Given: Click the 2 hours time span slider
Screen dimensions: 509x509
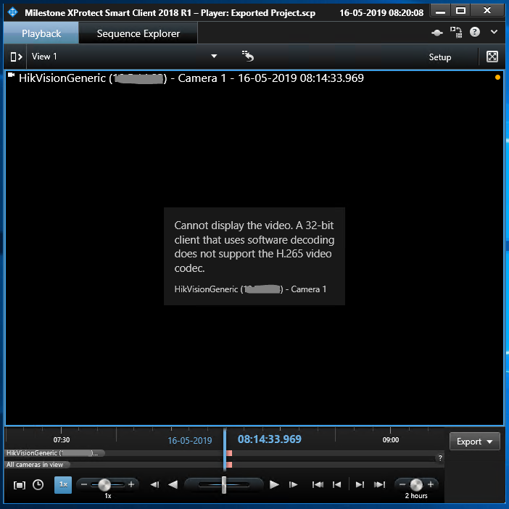Looking at the screenshot, I should point(416,484).
